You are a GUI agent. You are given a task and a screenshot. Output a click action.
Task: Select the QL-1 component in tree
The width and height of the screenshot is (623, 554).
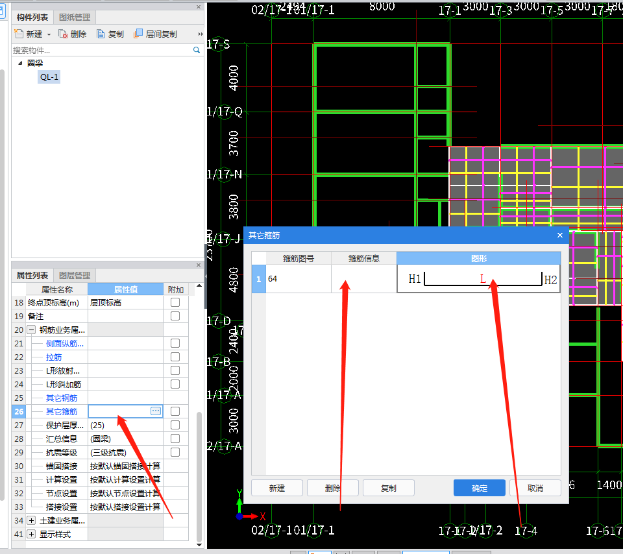click(x=49, y=77)
